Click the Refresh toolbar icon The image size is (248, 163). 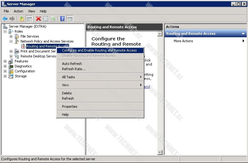tap(53, 19)
